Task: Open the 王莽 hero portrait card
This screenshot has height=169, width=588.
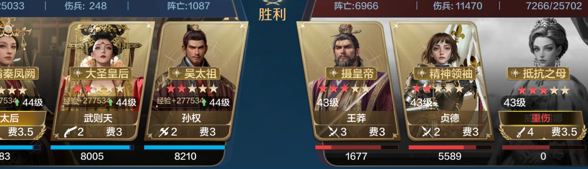Action: [x=349, y=80]
